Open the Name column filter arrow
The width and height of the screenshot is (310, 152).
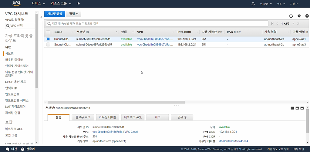tap(72, 32)
